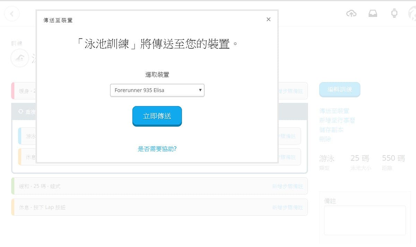The height and width of the screenshot is (247, 416).
Task: Click the 刪除 link
Action: tap(325, 139)
